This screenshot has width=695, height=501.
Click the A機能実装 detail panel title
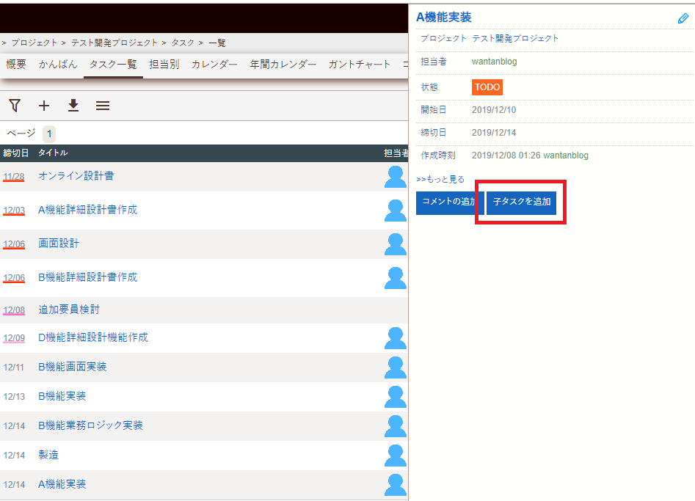(x=444, y=18)
